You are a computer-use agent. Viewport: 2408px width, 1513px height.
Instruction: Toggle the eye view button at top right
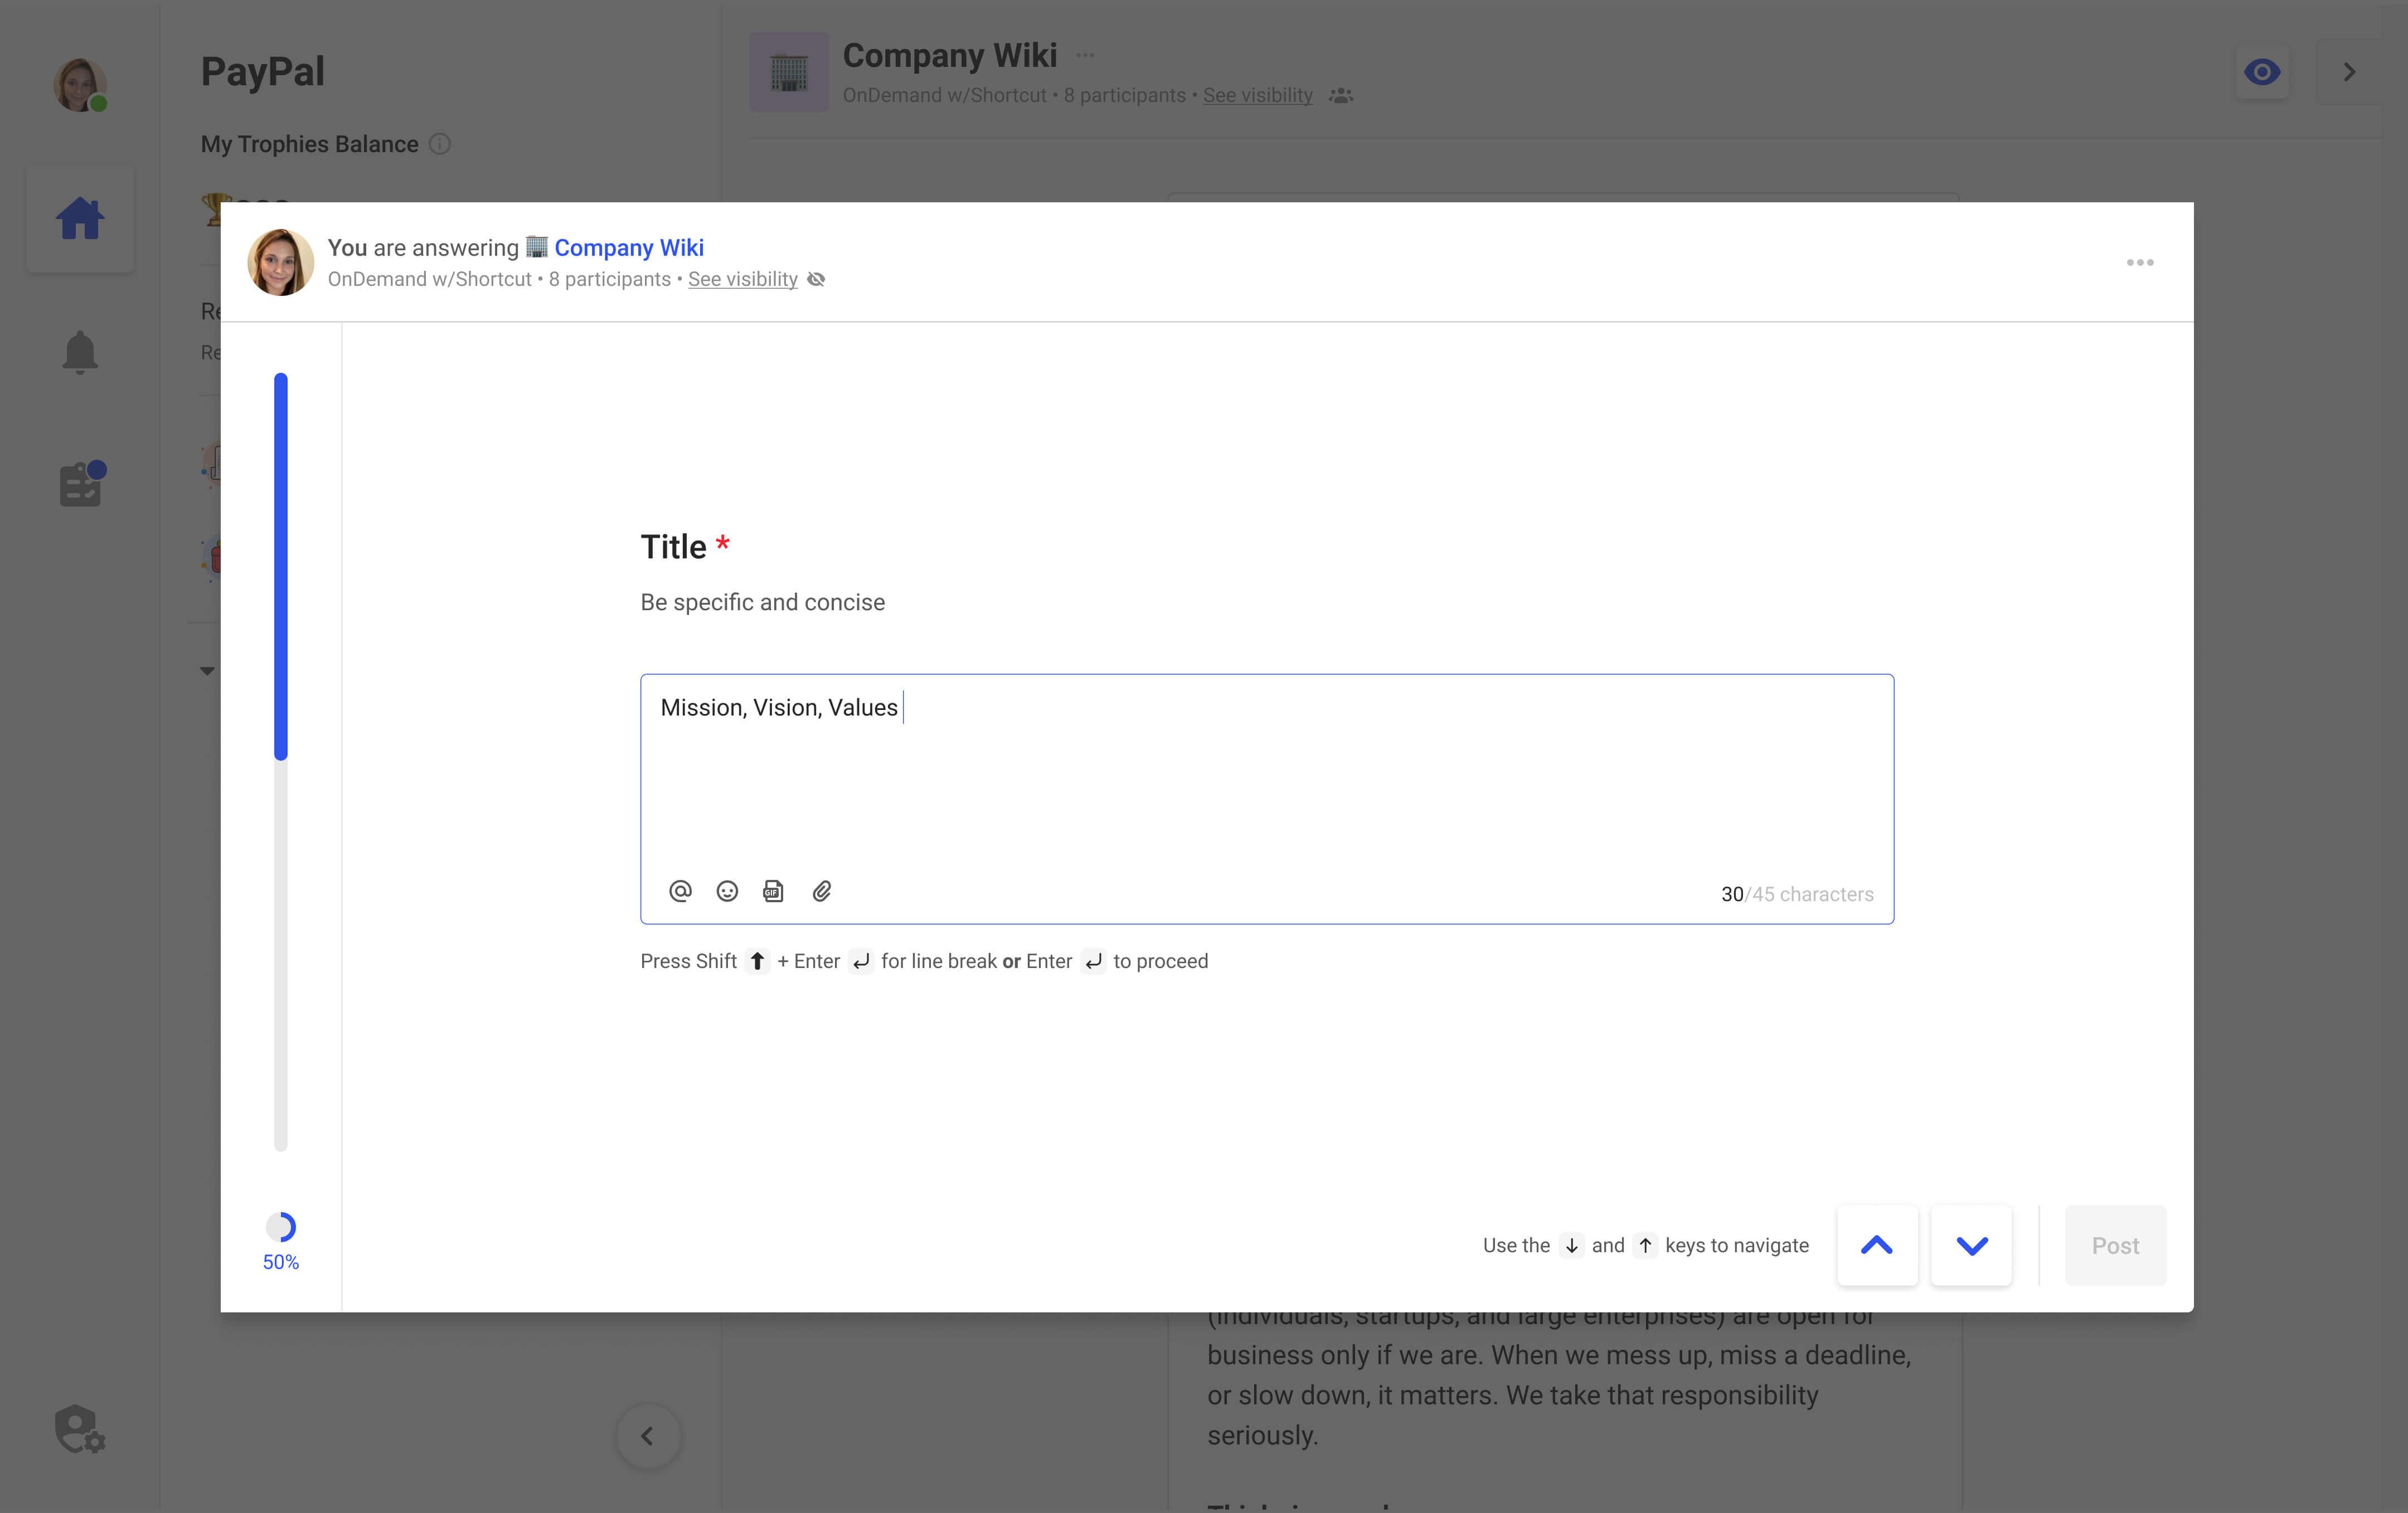[2262, 72]
